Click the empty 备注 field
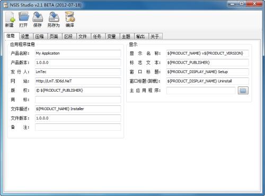The image size is (265, 196). point(78,127)
